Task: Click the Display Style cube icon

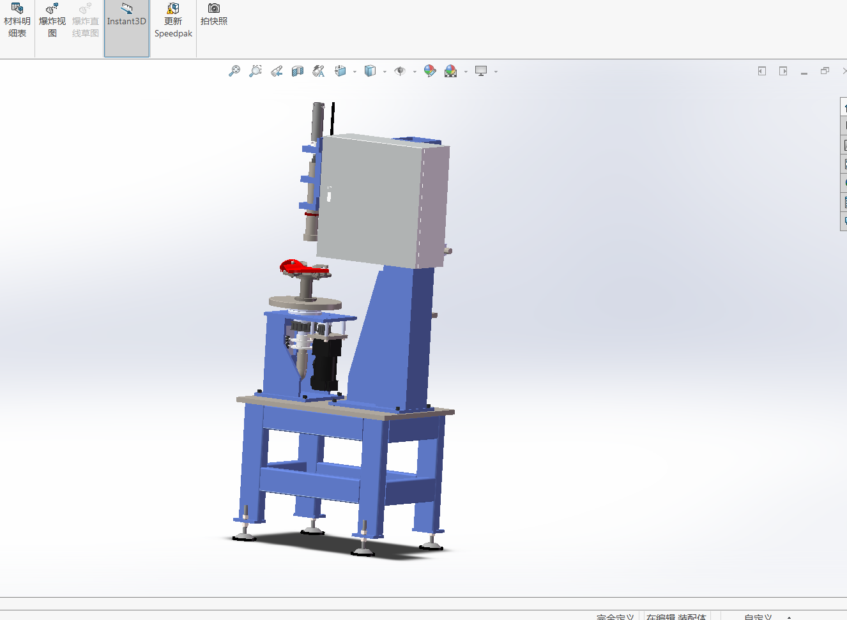Action: click(x=370, y=71)
